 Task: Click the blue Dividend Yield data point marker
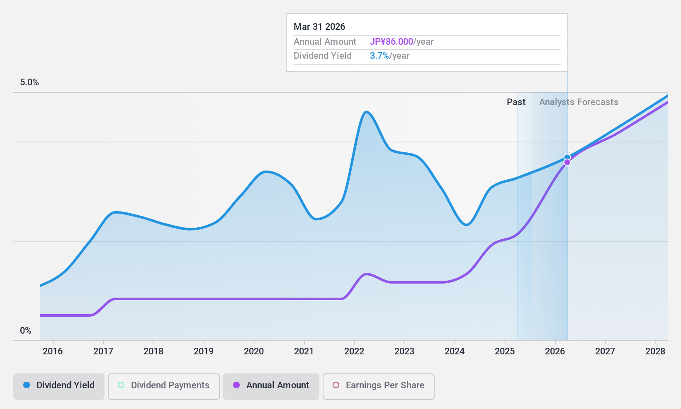(x=567, y=157)
